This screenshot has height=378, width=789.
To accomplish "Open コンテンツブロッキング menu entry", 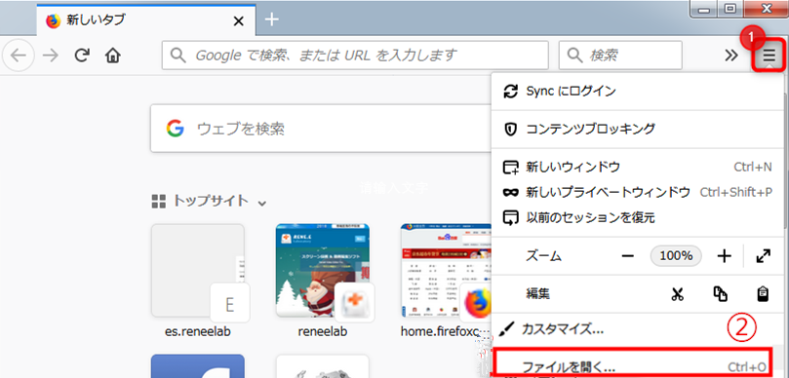I will pyautogui.click(x=637, y=130).
